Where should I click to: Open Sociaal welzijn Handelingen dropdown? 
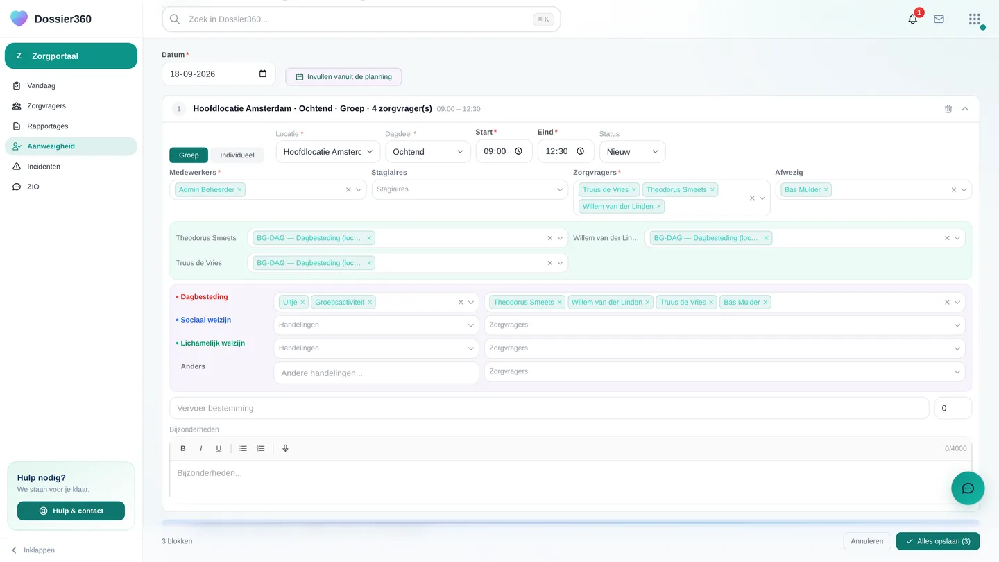coord(376,325)
